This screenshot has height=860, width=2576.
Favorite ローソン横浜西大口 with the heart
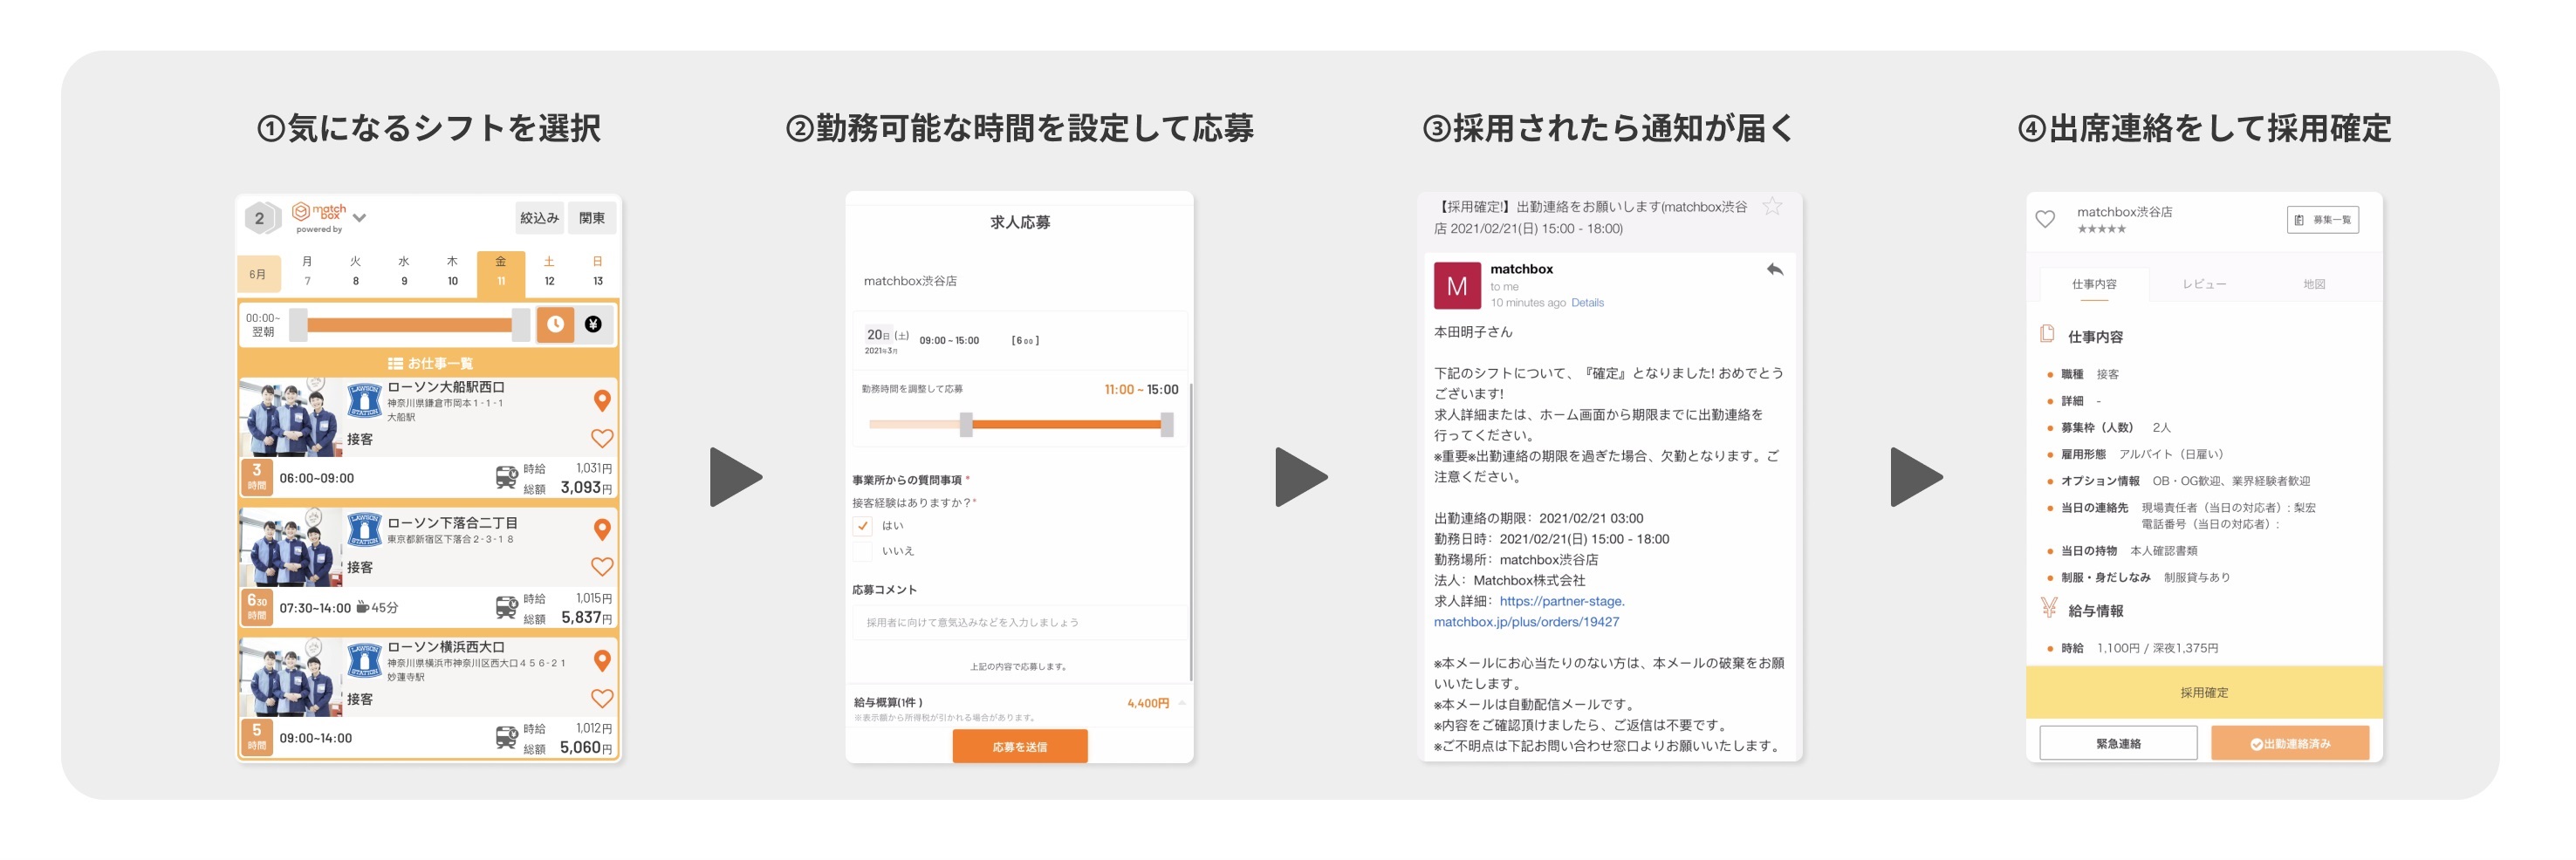click(602, 698)
